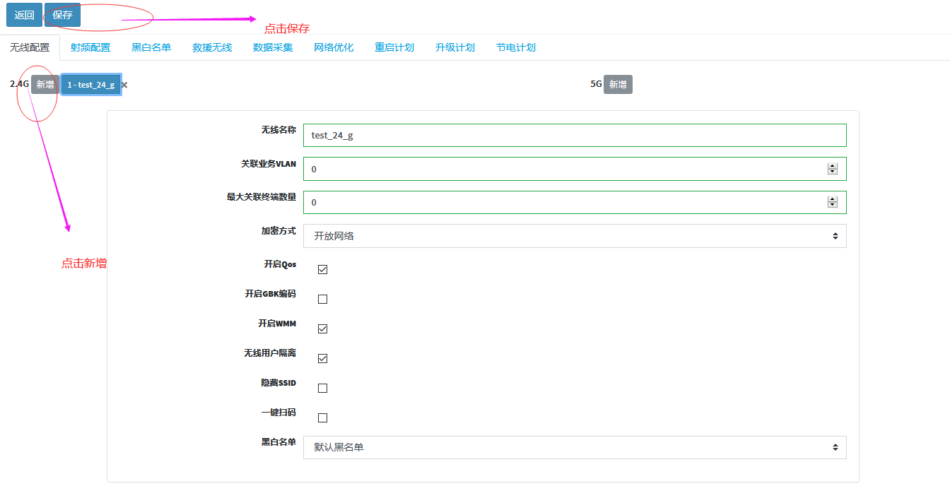Screen dimensions: 950x503
Task: Add a new 5G wireless network
Action: pos(618,84)
